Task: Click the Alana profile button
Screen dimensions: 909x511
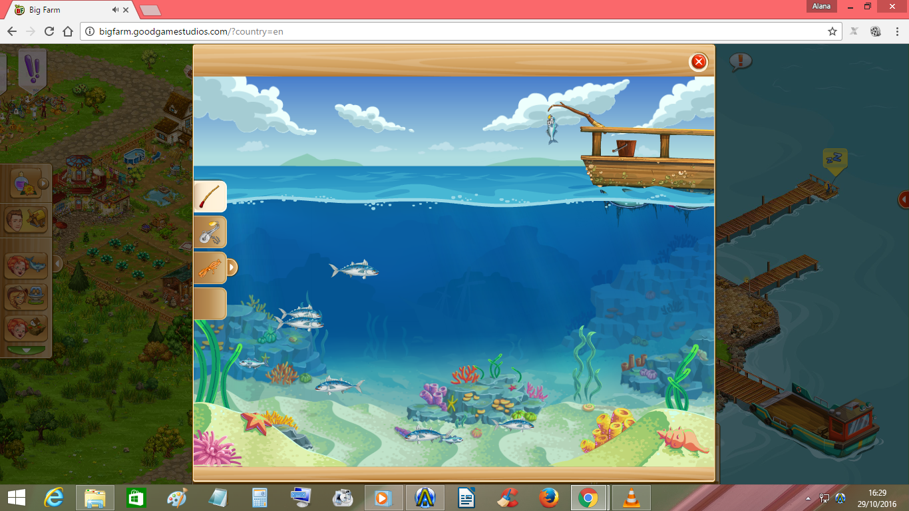Action: (x=821, y=6)
